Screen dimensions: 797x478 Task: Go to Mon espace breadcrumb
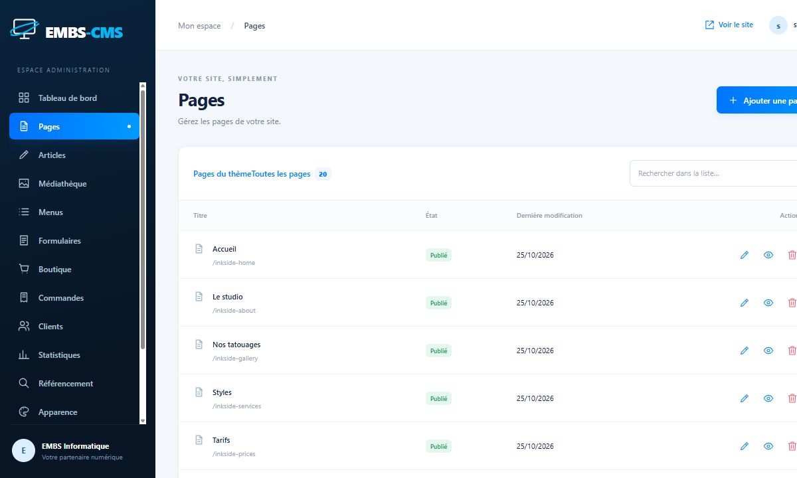coord(199,26)
